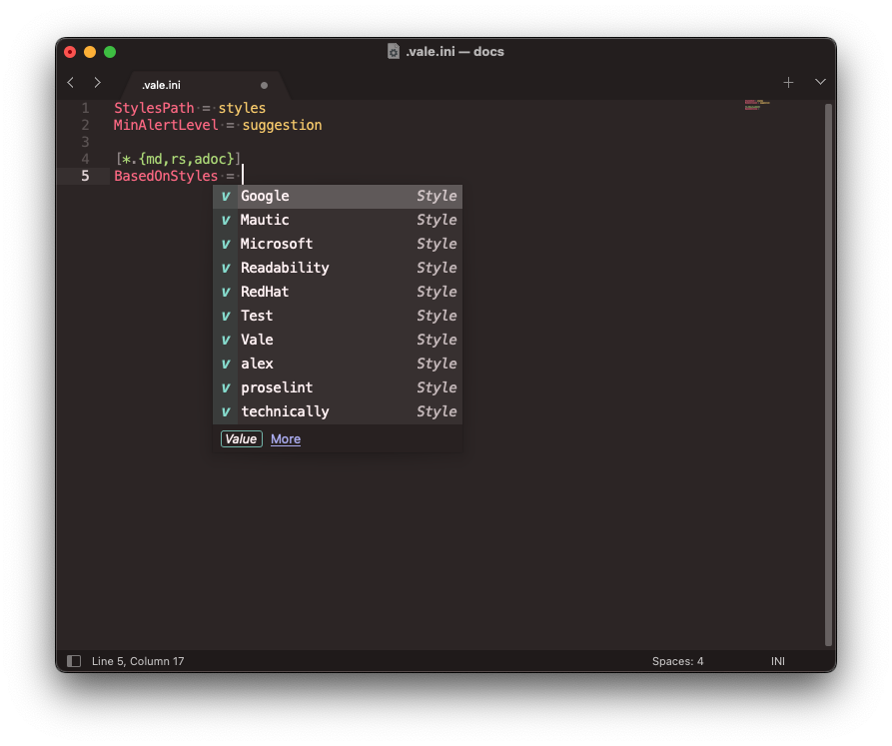Click the unsaved dot on .vale.ini tab

[264, 86]
